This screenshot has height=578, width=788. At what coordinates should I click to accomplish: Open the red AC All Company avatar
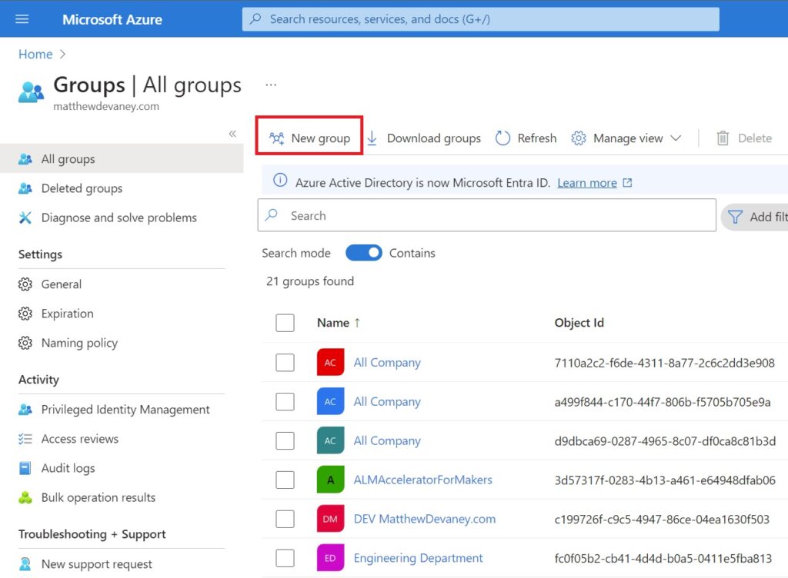[x=330, y=362]
